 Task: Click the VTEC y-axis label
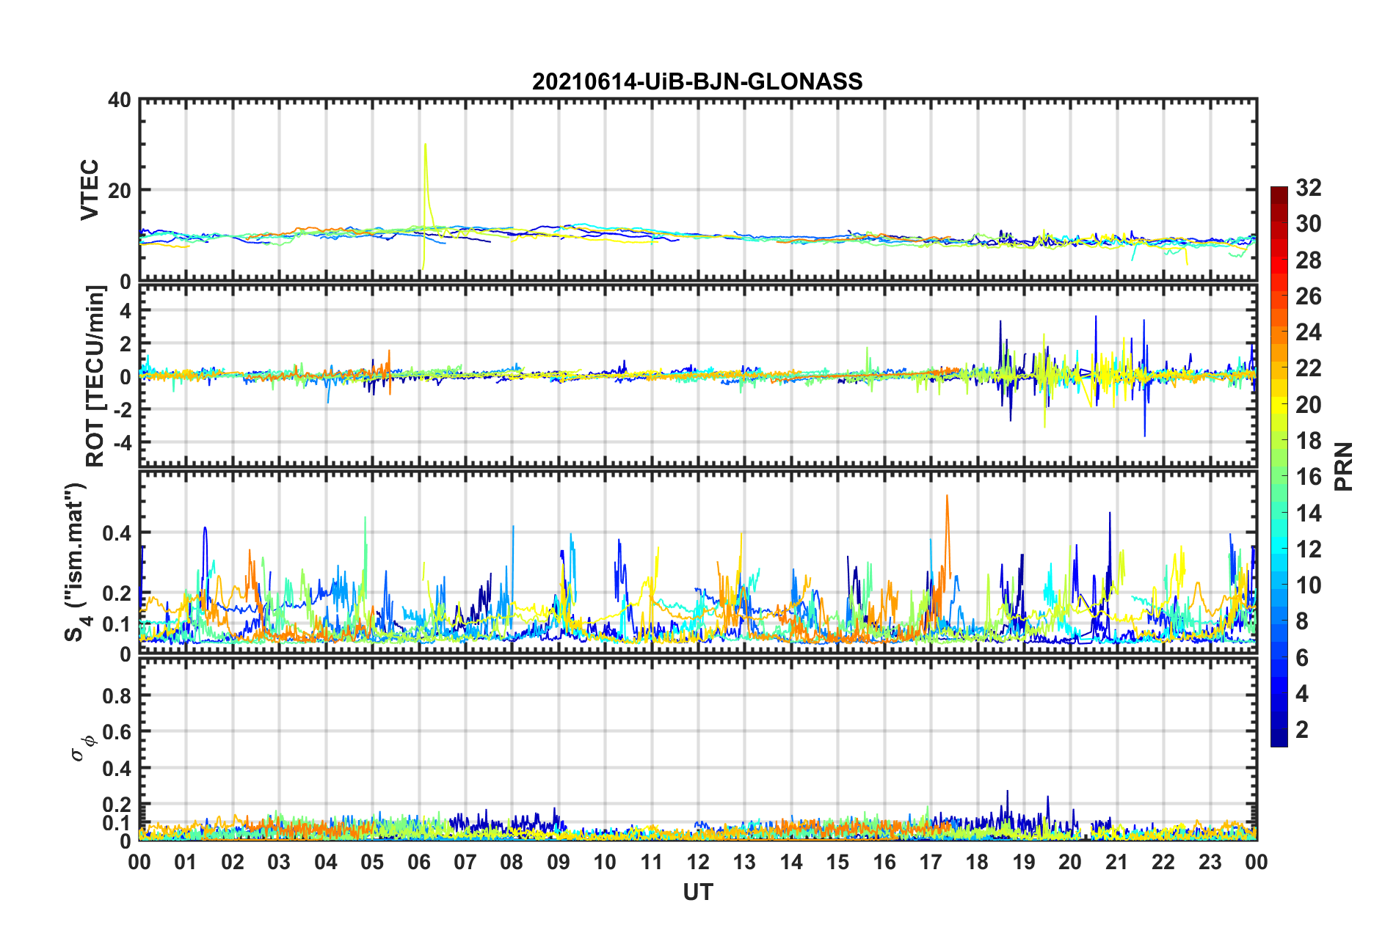point(90,190)
